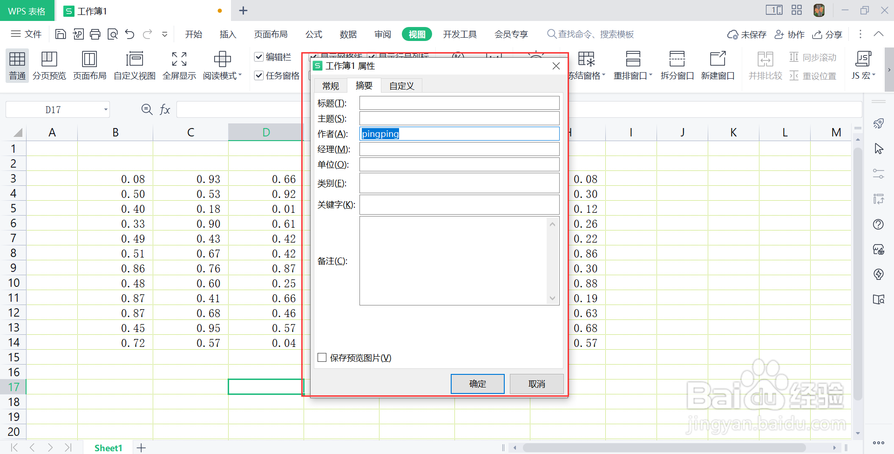This screenshot has height=454, width=894.
Task: Click the print icon in quick access toolbar
Action: click(95, 34)
